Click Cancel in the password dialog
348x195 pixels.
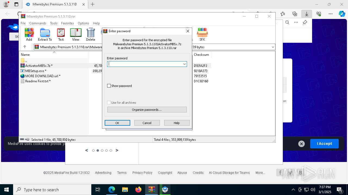147,123
